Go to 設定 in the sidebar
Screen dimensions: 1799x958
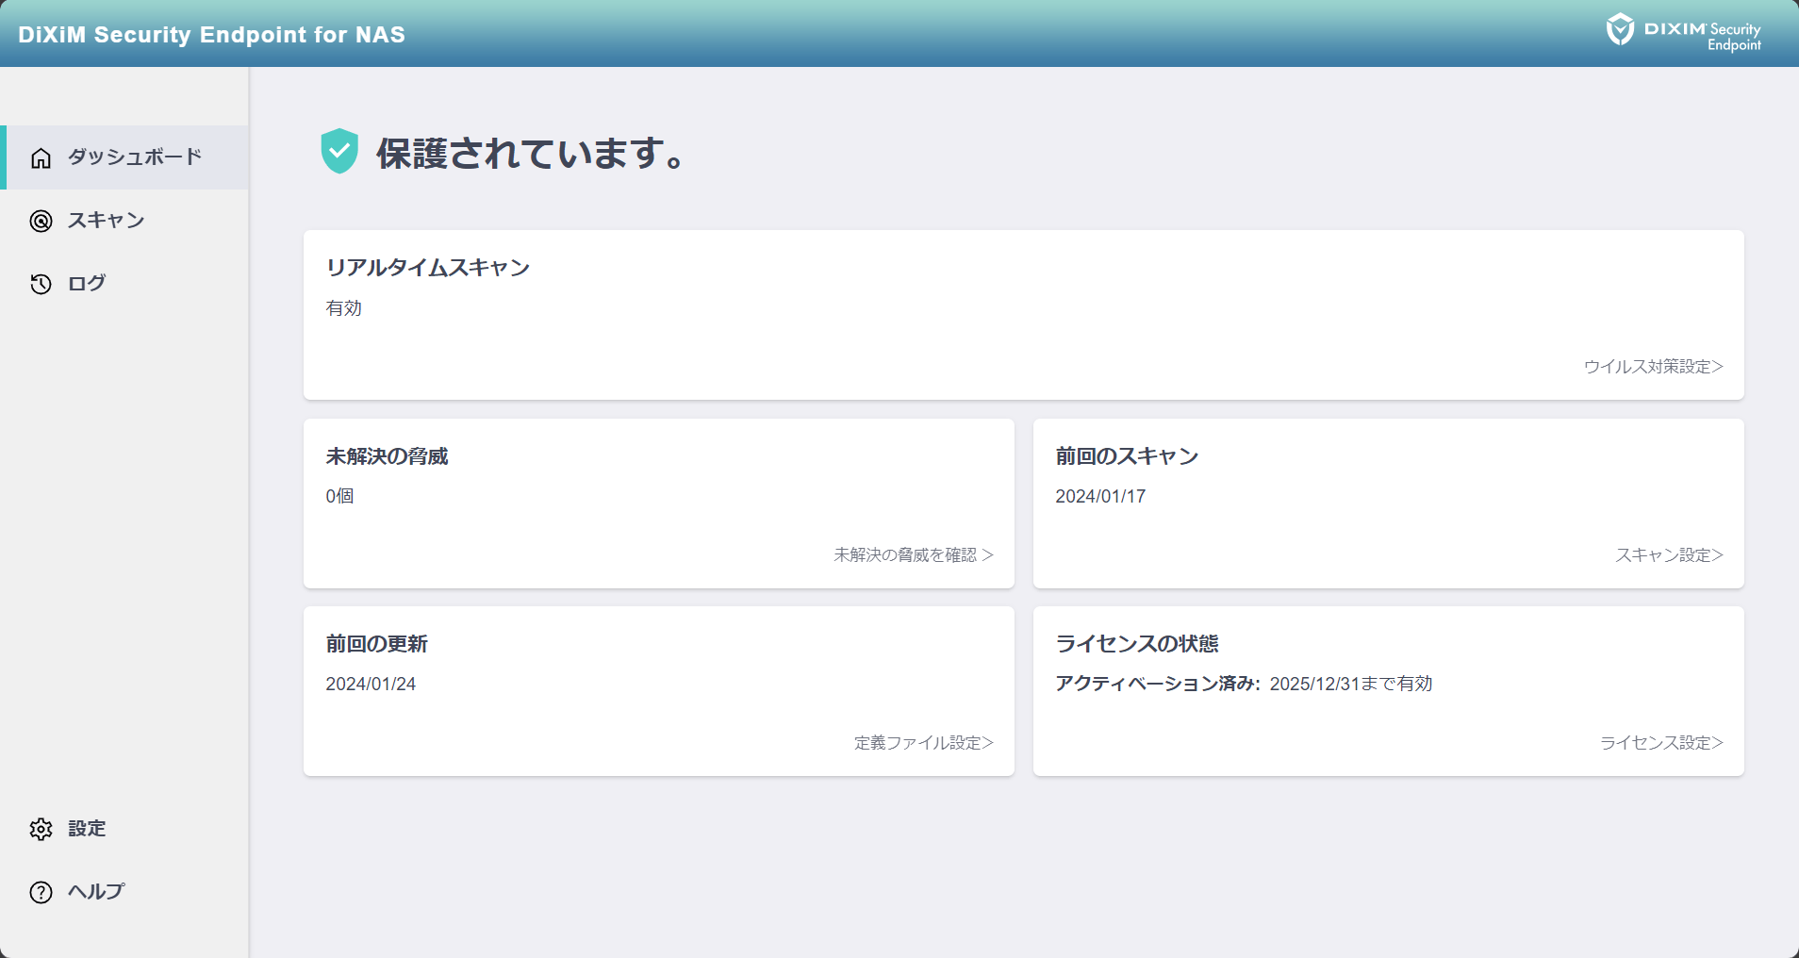coord(87,828)
